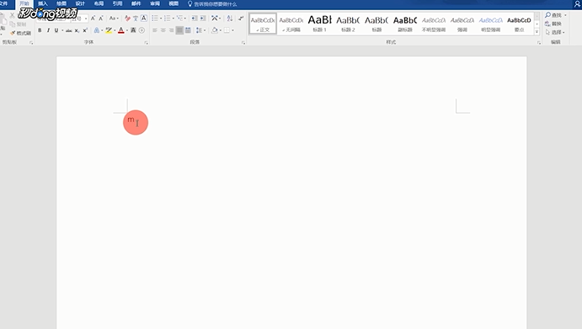Screen dimensions: 582x329
Task: Apply distributed alignment
Action: click(x=188, y=30)
